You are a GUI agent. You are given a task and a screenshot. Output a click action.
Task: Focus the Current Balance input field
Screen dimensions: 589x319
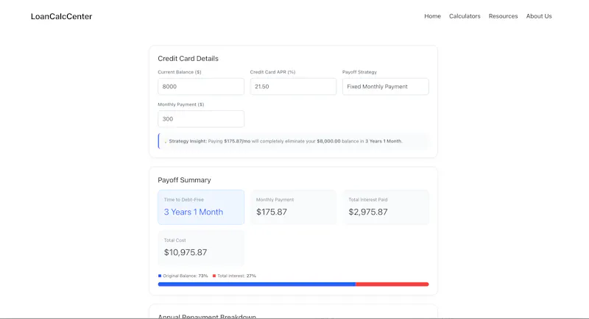(201, 87)
